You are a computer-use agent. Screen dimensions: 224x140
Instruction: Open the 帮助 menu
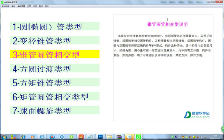(13, 6)
